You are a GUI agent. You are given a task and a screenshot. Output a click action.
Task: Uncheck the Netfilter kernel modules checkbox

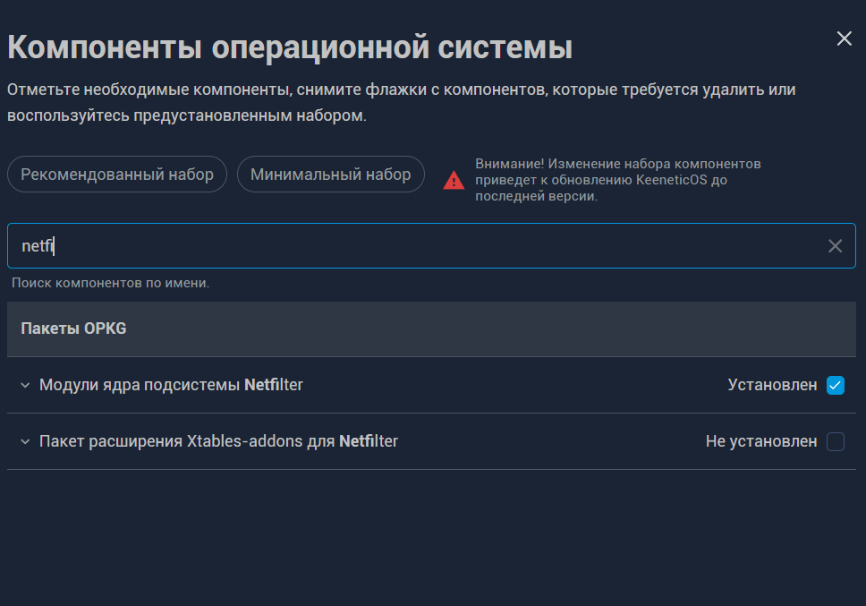coord(835,385)
